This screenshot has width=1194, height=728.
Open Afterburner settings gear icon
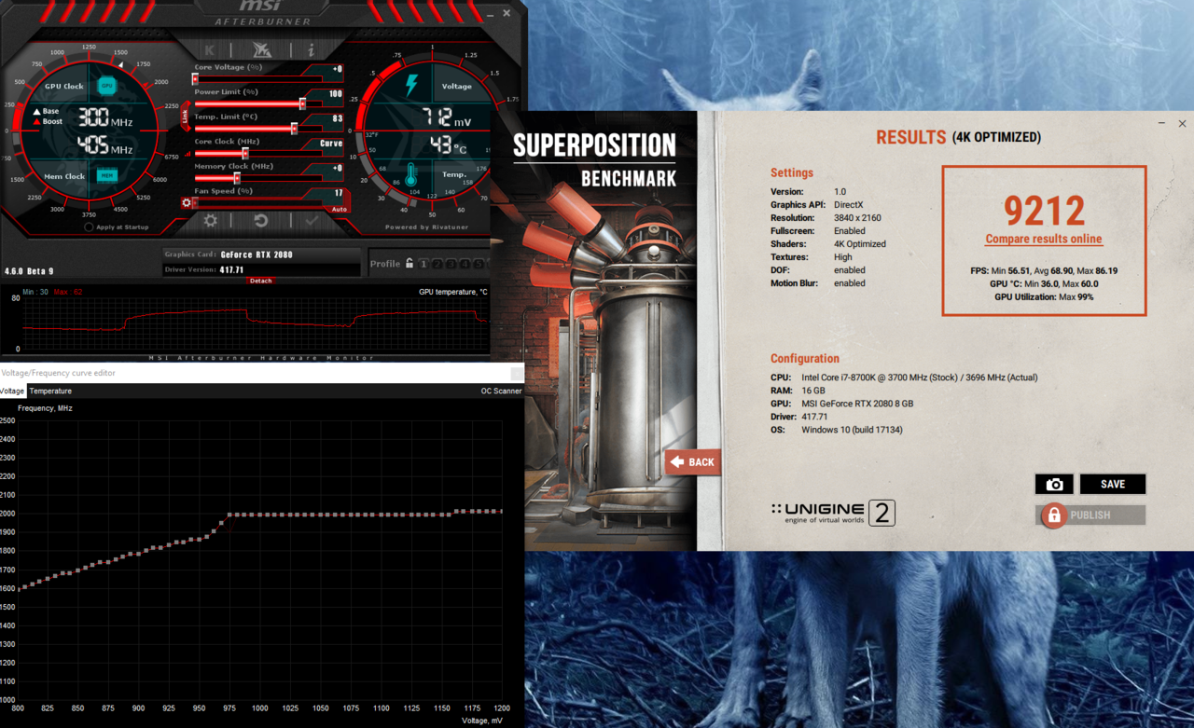click(211, 221)
